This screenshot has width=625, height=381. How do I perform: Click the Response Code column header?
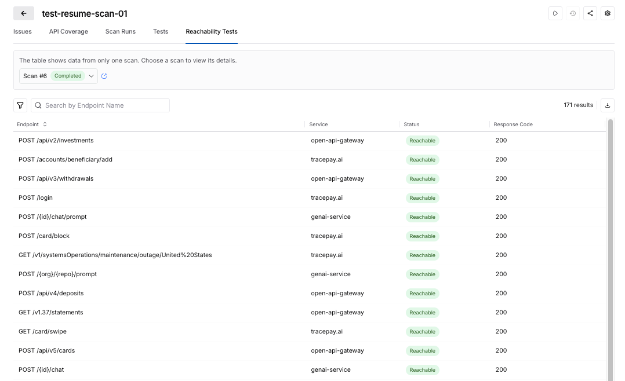(x=513, y=124)
